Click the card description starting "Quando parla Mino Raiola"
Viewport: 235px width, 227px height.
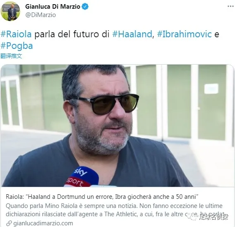115,210
